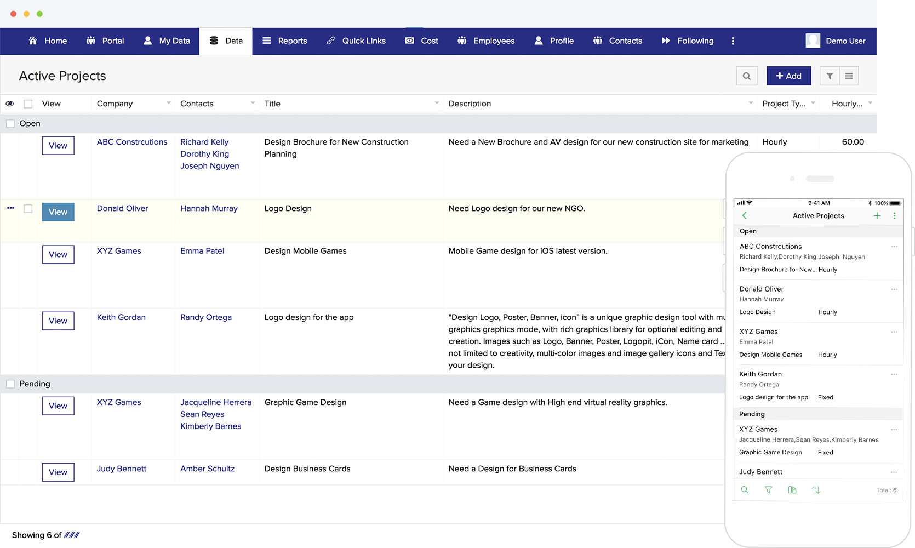Image resolution: width=915 pixels, height=548 pixels.
Task: Open the filter funnel icon in header
Action: (830, 76)
